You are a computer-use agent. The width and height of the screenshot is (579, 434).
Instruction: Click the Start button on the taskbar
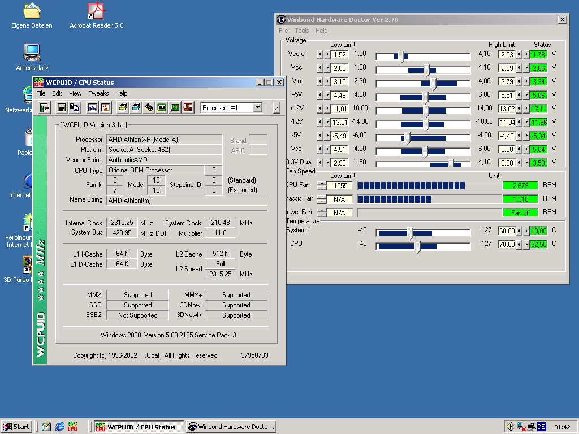click(16, 427)
